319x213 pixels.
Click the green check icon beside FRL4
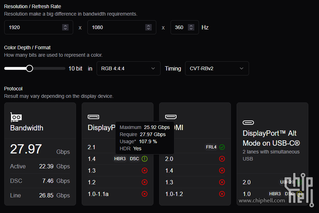(222, 147)
